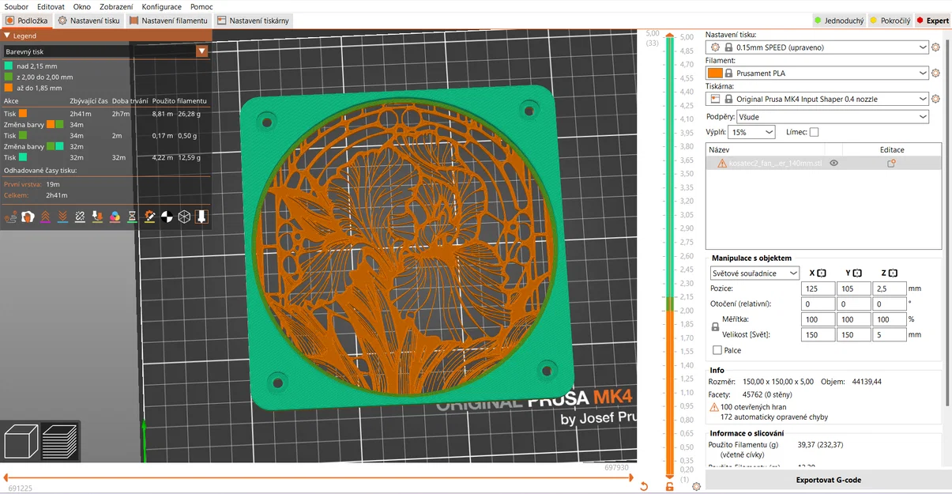Select kosatec2 STL row in object list

(823, 164)
